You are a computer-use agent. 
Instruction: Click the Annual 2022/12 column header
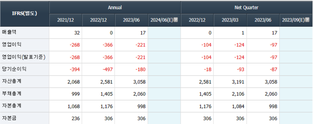point(98,20)
